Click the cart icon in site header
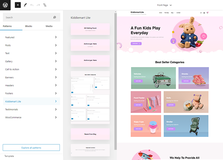This screenshot has width=223, height=160. (x=208, y=13)
